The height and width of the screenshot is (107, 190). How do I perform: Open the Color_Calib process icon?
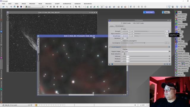[x=180, y=20]
